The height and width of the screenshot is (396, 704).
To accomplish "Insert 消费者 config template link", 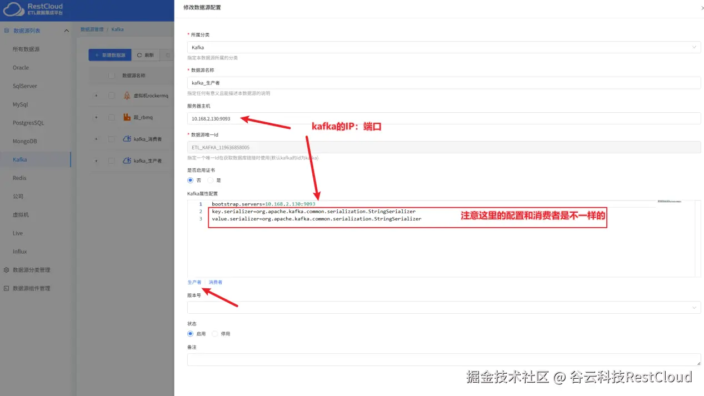I will (216, 282).
